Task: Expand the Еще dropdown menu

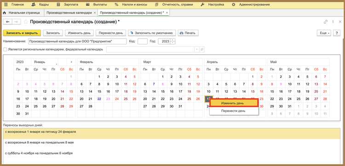Action: coord(324,33)
